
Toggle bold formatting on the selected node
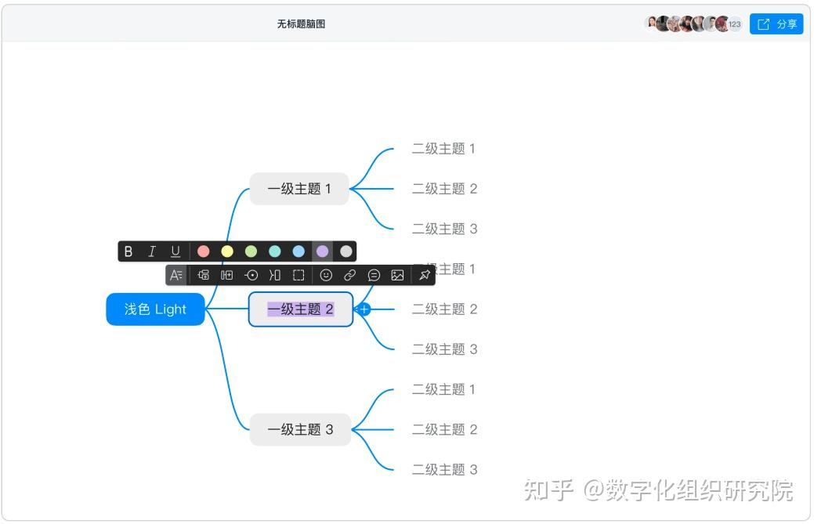[128, 251]
